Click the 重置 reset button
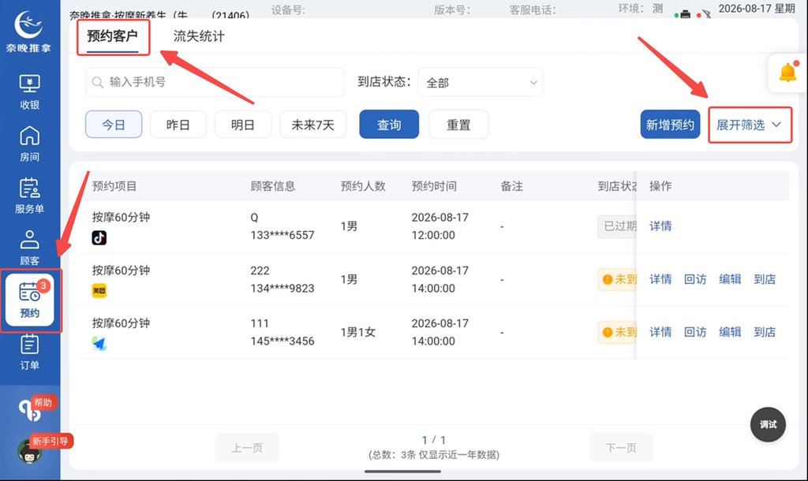The height and width of the screenshot is (481, 808). click(x=458, y=124)
